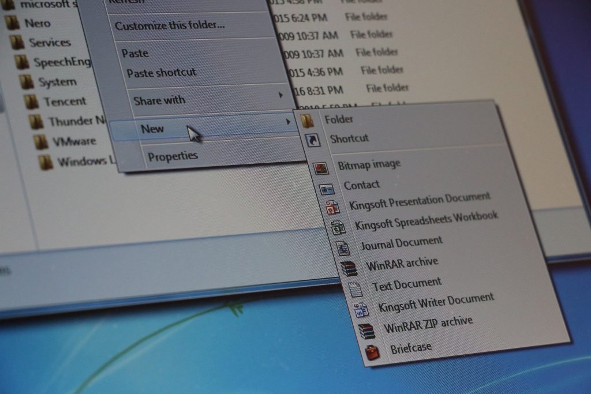Click the Kingsoft Presentation Document icon
Screen dimensions: 591x394
[x=332, y=208]
